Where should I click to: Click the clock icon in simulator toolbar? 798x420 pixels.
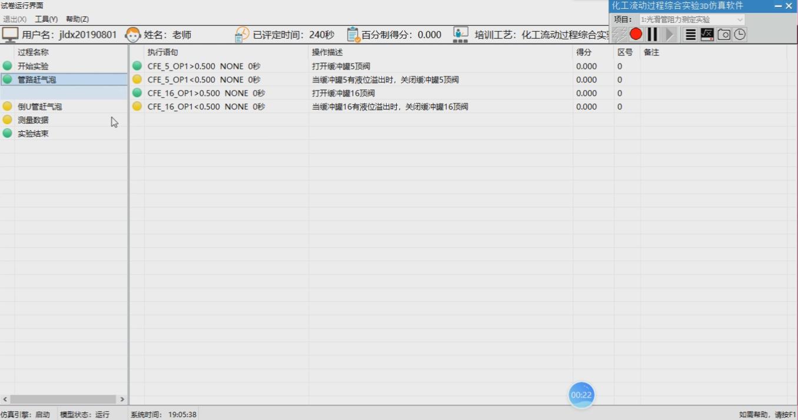740,35
